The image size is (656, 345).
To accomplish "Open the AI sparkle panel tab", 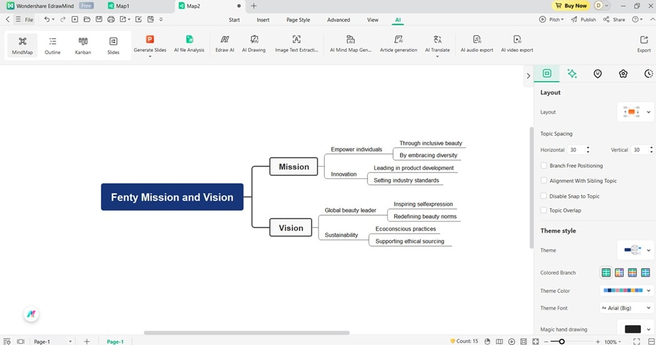I will click(572, 74).
